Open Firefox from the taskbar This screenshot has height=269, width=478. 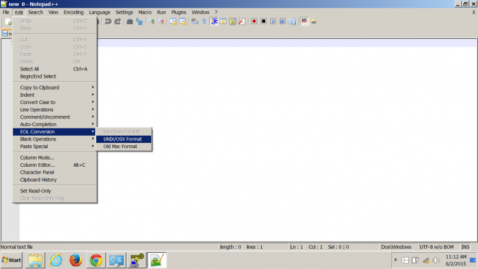click(76, 260)
